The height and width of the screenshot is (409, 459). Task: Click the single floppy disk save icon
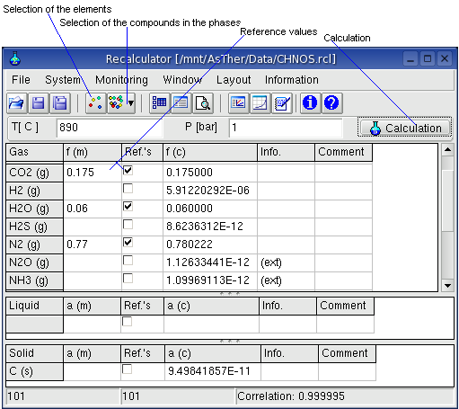(39, 103)
